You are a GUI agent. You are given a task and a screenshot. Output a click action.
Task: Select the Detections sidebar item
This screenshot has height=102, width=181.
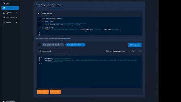pyautogui.click(x=10, y=8)
